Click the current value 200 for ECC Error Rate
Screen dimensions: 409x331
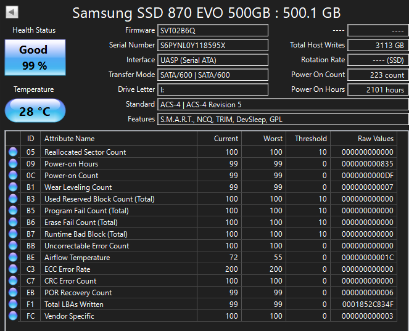(231, 269)
